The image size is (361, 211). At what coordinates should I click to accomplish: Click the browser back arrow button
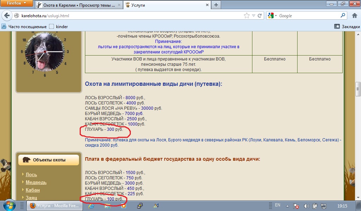coord(7,16)
